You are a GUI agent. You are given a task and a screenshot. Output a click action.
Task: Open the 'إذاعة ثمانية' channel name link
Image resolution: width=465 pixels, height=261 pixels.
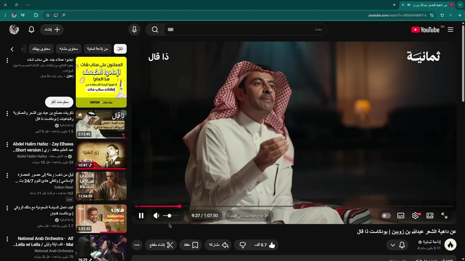[432, 242]
